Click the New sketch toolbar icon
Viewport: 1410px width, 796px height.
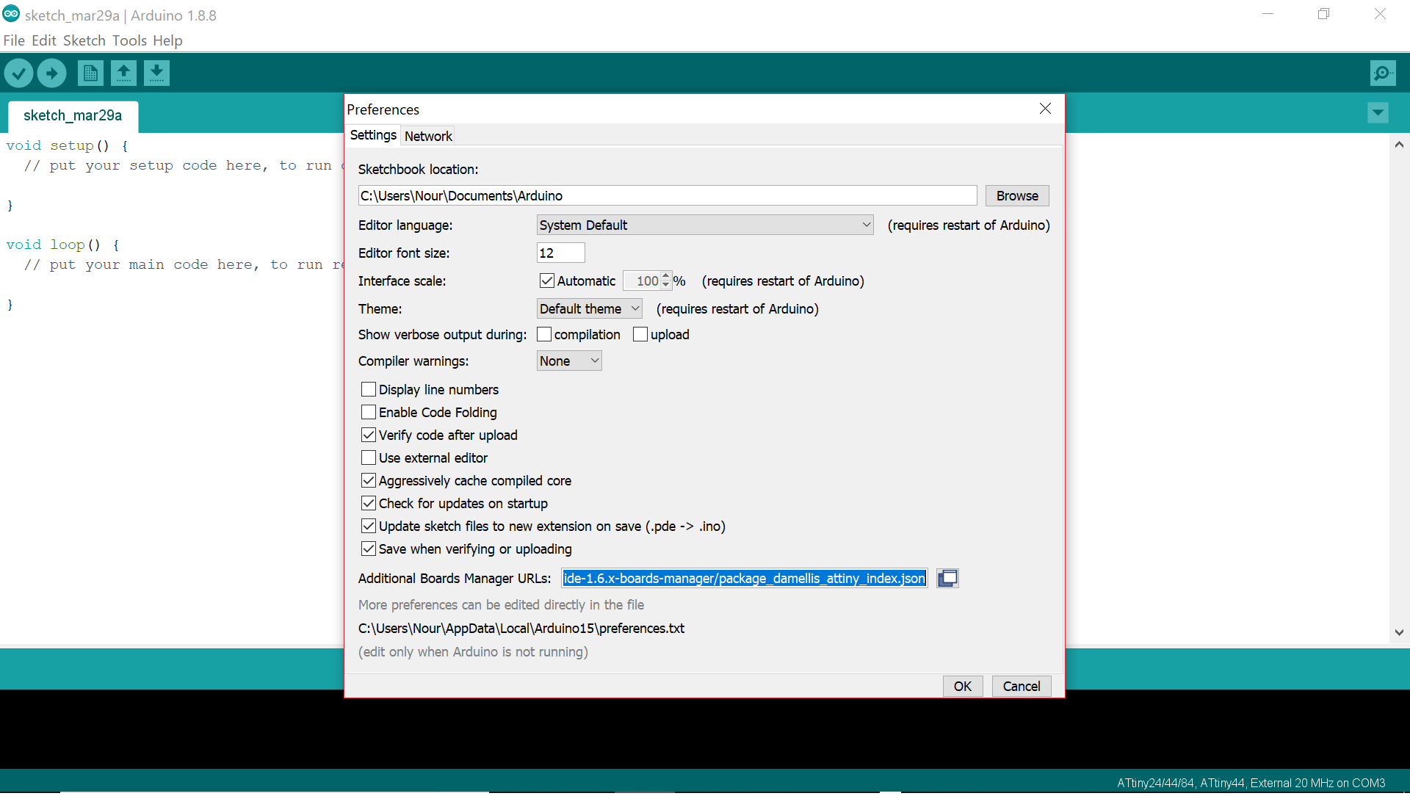90,73
